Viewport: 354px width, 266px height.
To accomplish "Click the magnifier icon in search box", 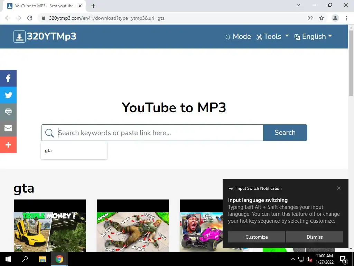I will click(49, 133).
